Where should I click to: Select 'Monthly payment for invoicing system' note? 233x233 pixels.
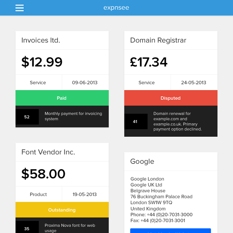(73, 116)
